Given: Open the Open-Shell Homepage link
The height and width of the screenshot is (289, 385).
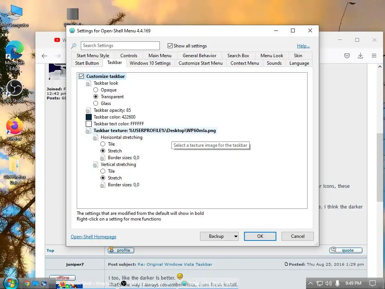Looking at the screenshot, I should pos(94,237).
